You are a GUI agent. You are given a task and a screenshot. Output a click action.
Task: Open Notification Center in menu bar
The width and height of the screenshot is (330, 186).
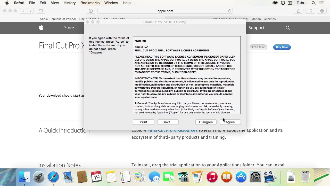[x=321, y=3]
